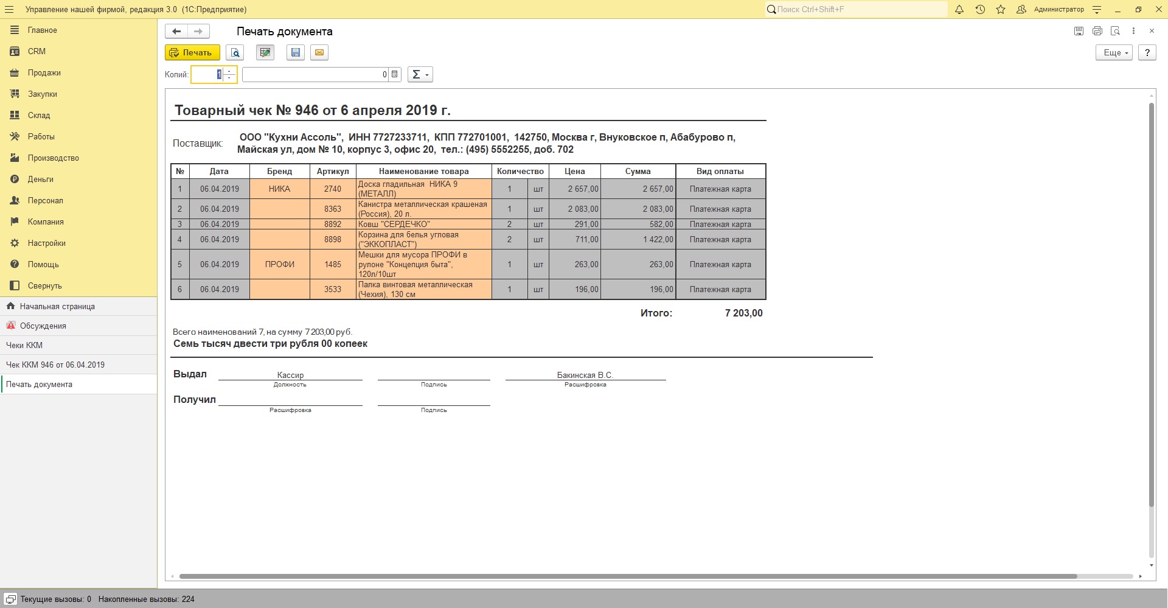Click the yellow Печать button
The height and width of the screenshot is (608, 1168).
[192, 52]
